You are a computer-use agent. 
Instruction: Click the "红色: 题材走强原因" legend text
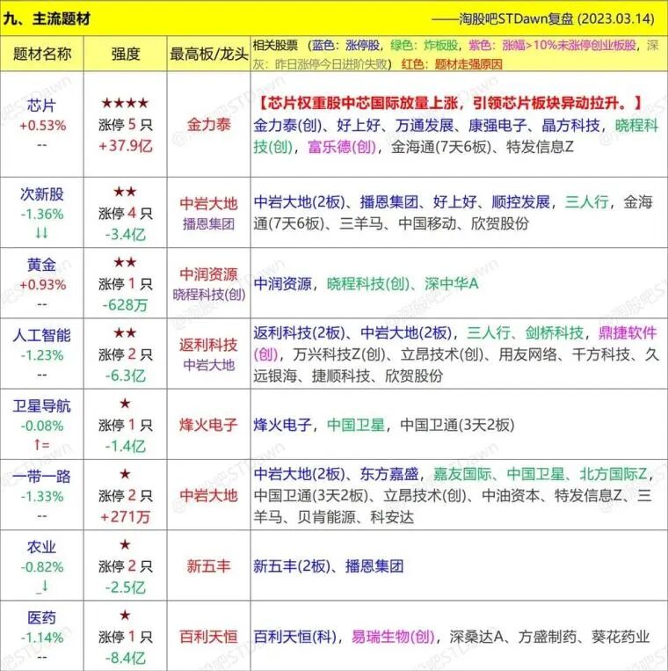[x=452, y=64]
